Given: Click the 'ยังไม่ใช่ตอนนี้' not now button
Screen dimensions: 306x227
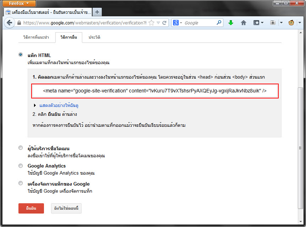Looking at the screenshot, I should pos(66,208).
